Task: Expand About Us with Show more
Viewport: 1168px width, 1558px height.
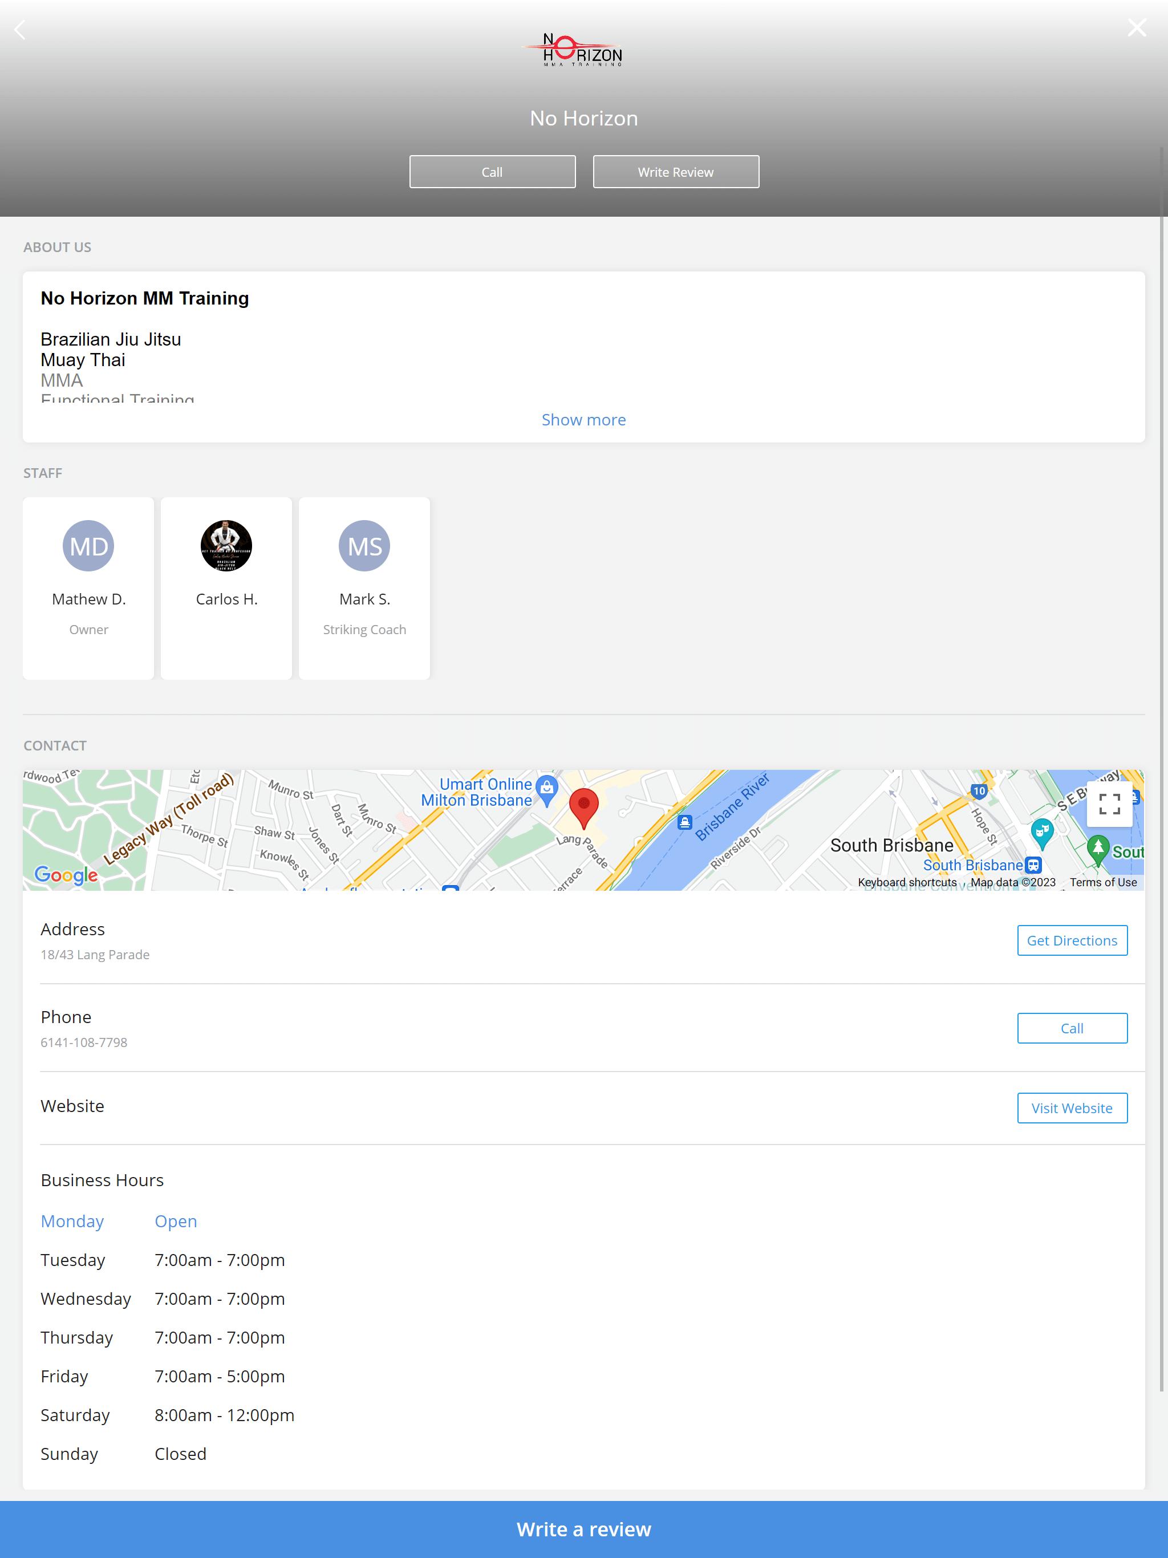Action: [x=583, y=420]
